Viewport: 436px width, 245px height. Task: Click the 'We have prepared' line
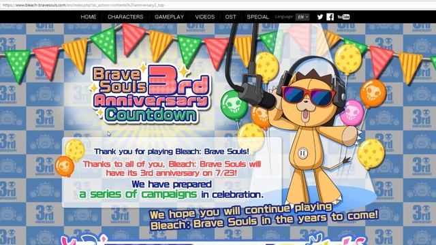pyautogui.click(x=172, y=184)
